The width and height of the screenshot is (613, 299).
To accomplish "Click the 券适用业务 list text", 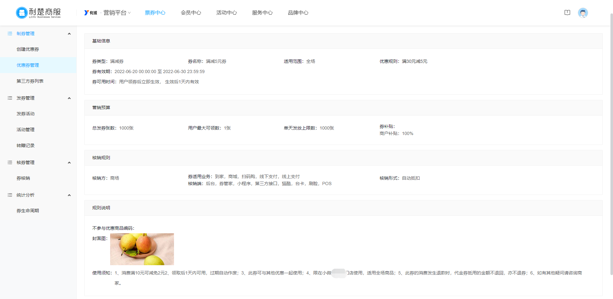I will [257, 176].
